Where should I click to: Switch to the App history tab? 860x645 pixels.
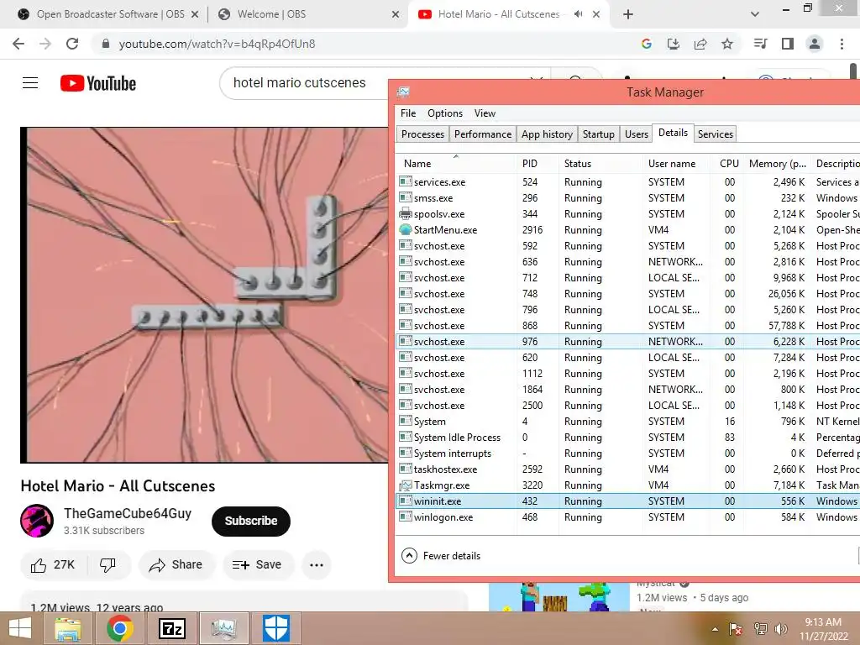click(547, 134)
